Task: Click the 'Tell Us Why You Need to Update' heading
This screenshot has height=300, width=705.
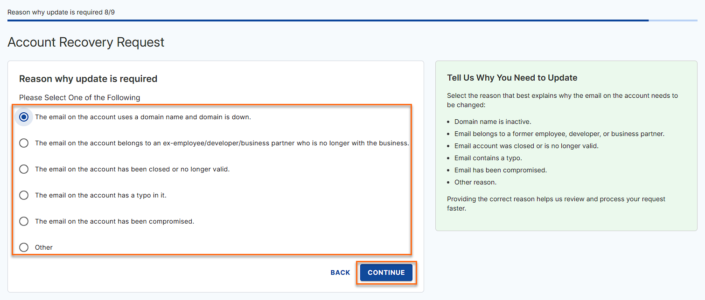Action: click(x=512, y=78)
